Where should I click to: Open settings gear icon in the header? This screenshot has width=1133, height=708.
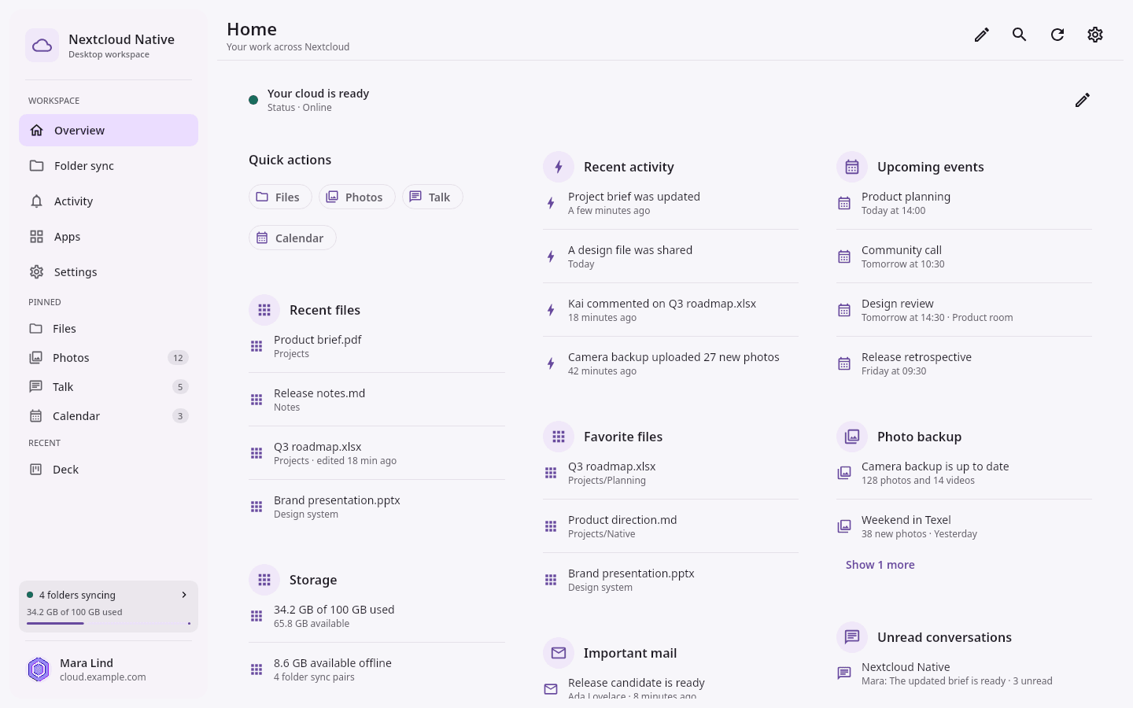click(x=1095, y=35)
